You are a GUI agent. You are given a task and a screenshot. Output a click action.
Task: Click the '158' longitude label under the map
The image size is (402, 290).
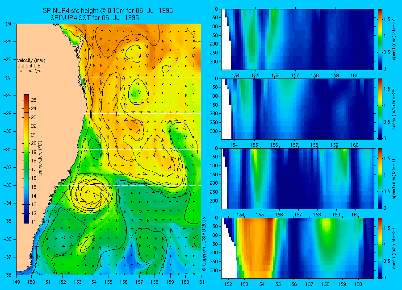pyautogui.click(x=155, y=282)
